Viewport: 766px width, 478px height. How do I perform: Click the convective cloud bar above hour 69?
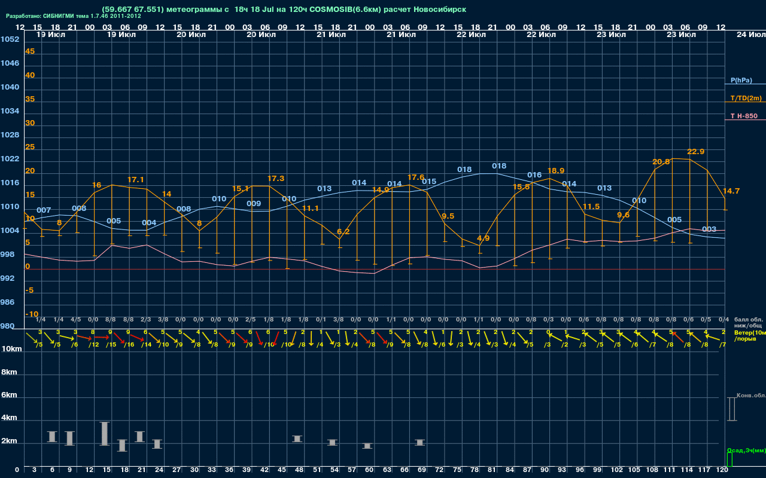click(x=420, y=442)
